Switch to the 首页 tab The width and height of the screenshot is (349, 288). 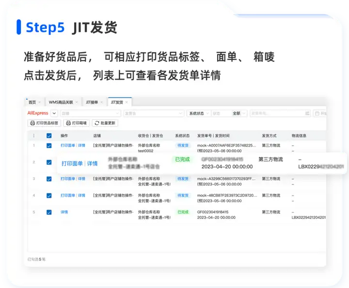click(32, 102)
